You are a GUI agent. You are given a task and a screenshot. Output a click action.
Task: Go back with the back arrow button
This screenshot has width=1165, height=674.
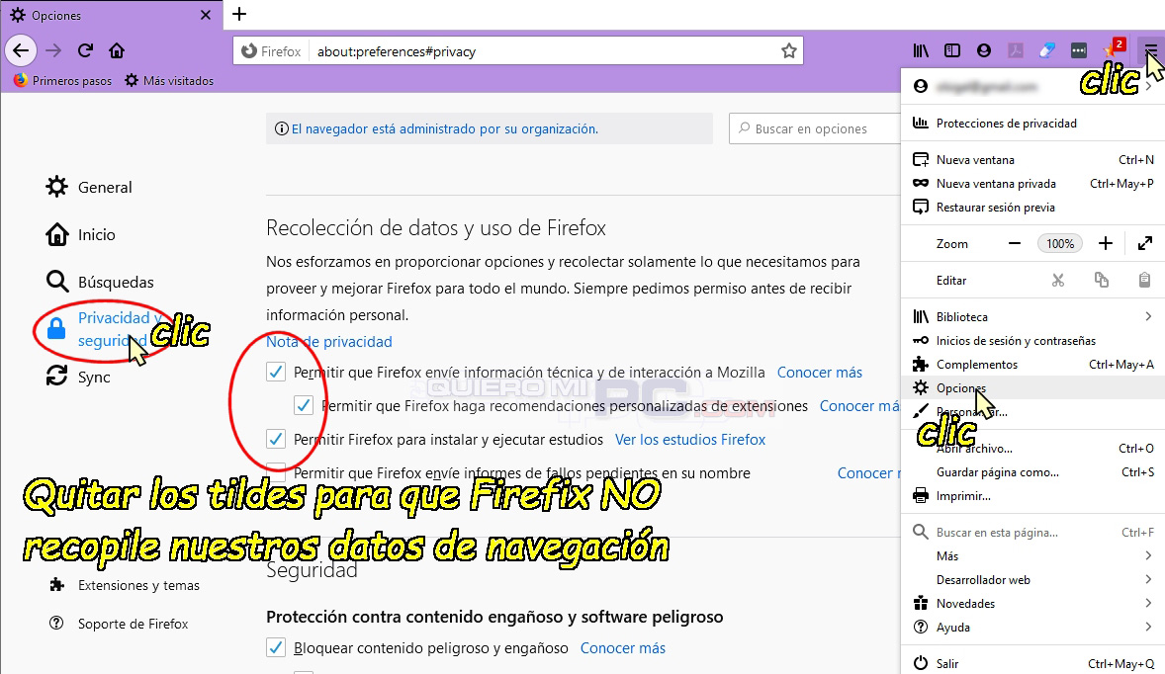click(21, 50)
